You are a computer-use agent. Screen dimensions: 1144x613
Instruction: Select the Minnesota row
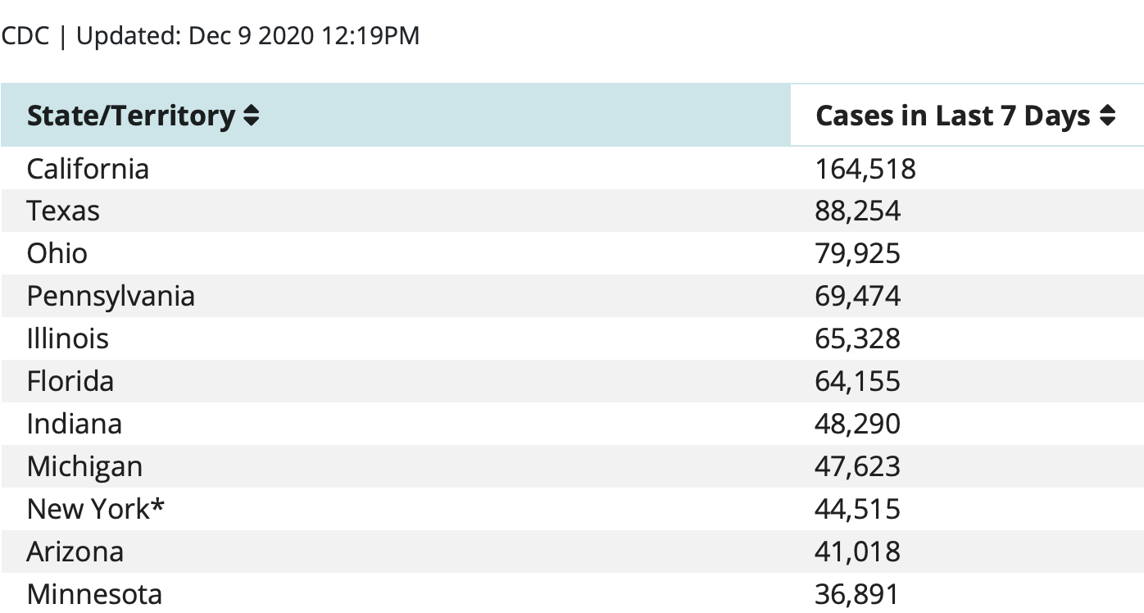pos(572,593)
